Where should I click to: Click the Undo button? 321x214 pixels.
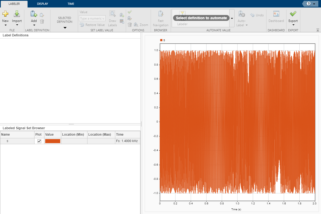click(257, 15)
